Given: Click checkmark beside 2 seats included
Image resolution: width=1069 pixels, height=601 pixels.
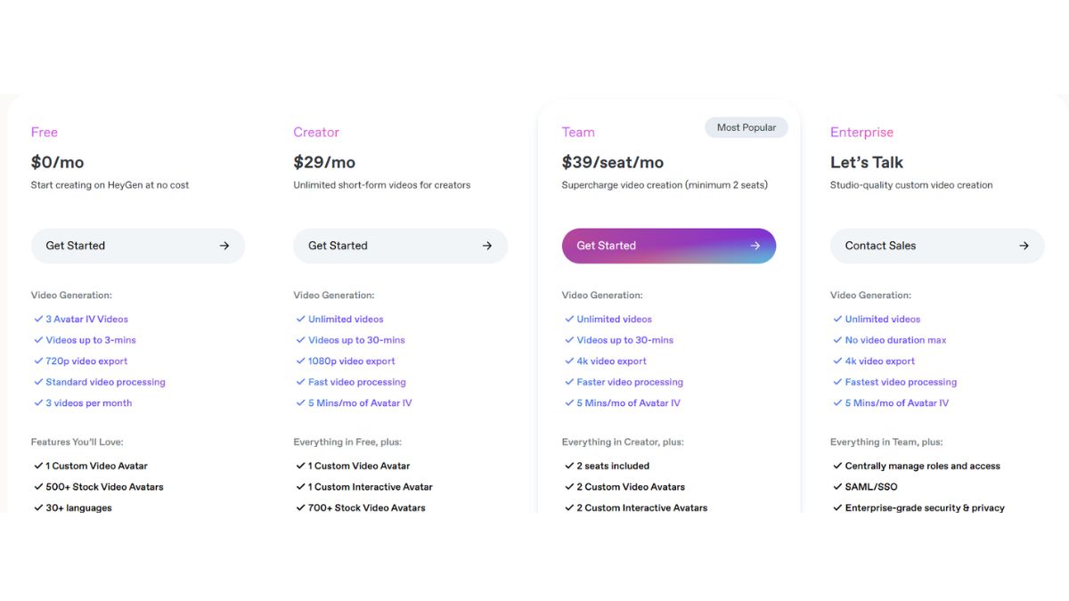Looking at the screenshot, I should tap(569, 466).
